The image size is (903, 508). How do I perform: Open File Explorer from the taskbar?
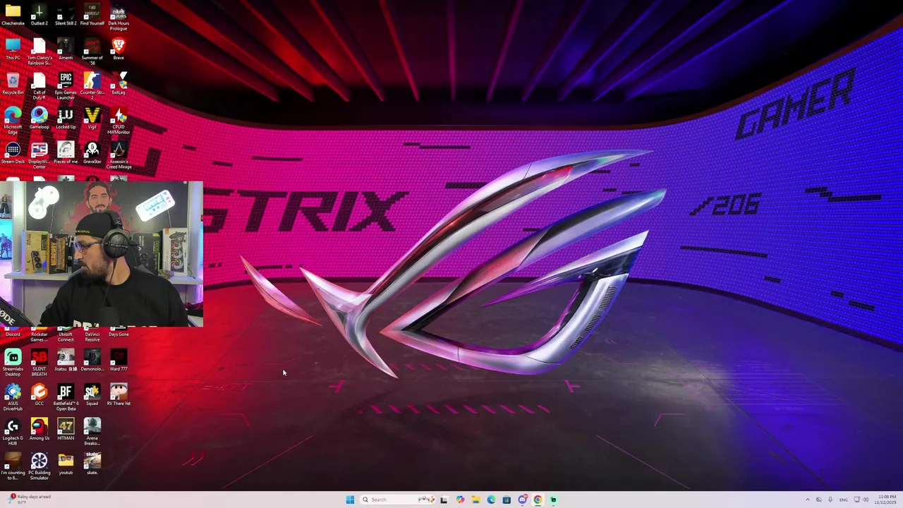click(x=475, y=500)
